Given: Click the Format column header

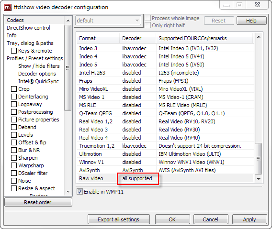Looking at the screenshot, I should [x=98, y=38].
